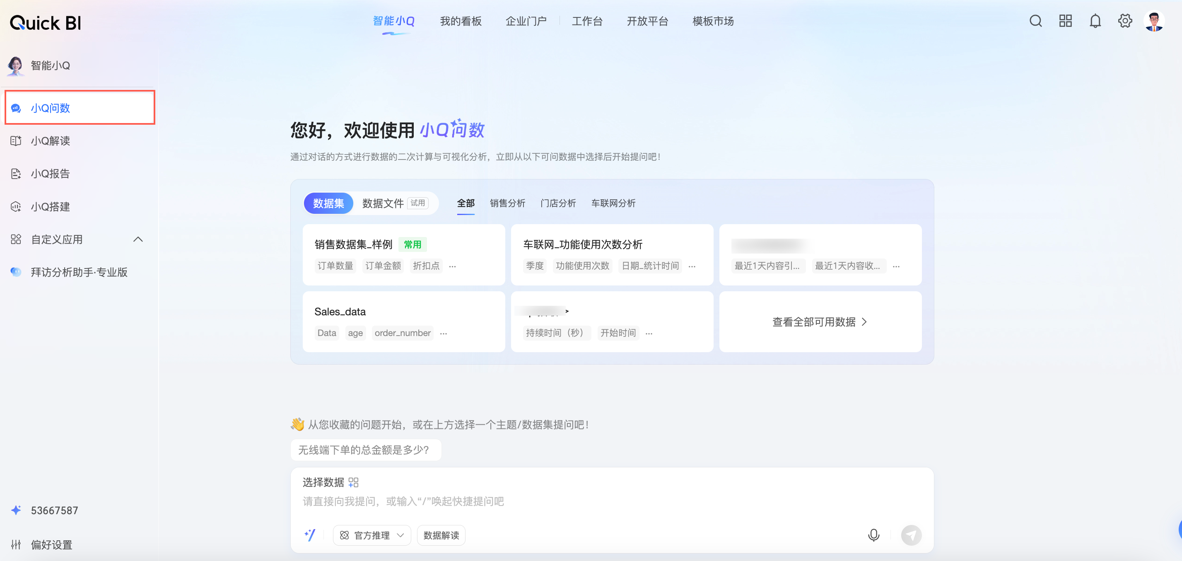The height and width of the screenshot is (561, 1182).
Task: Click the 小Q搭建 sidebar icon
Action: (16, 207)
